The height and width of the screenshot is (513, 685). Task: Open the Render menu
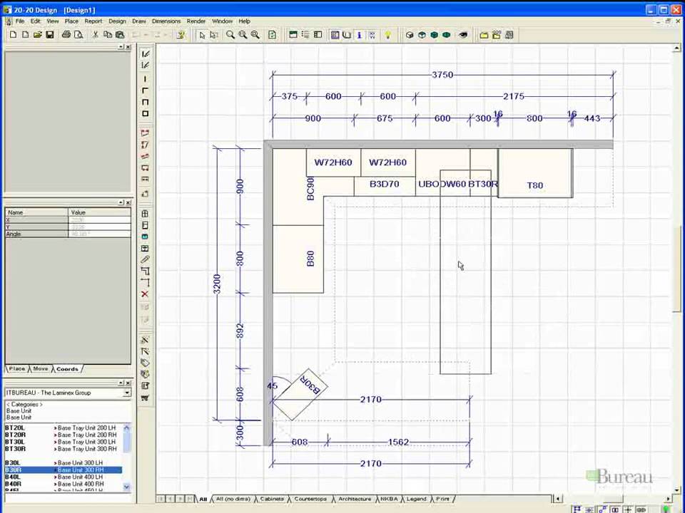pos(196,21)
